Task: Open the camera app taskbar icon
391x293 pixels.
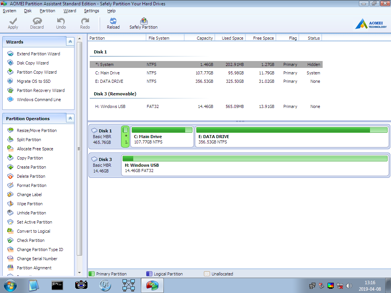Action: pyautogui.click(x=81, y=285)
